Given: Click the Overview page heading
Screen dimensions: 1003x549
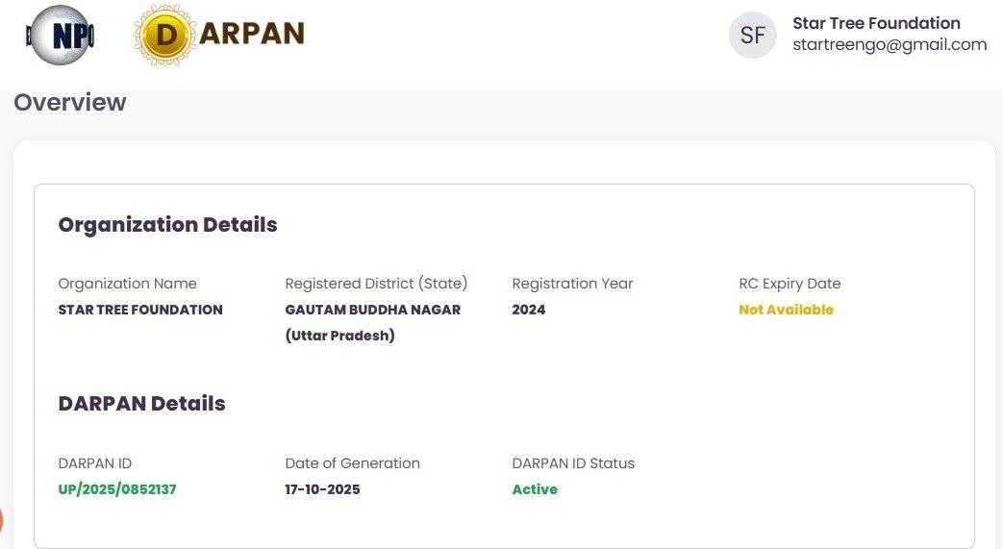Looking at the screenshot, I should (69, 102).
